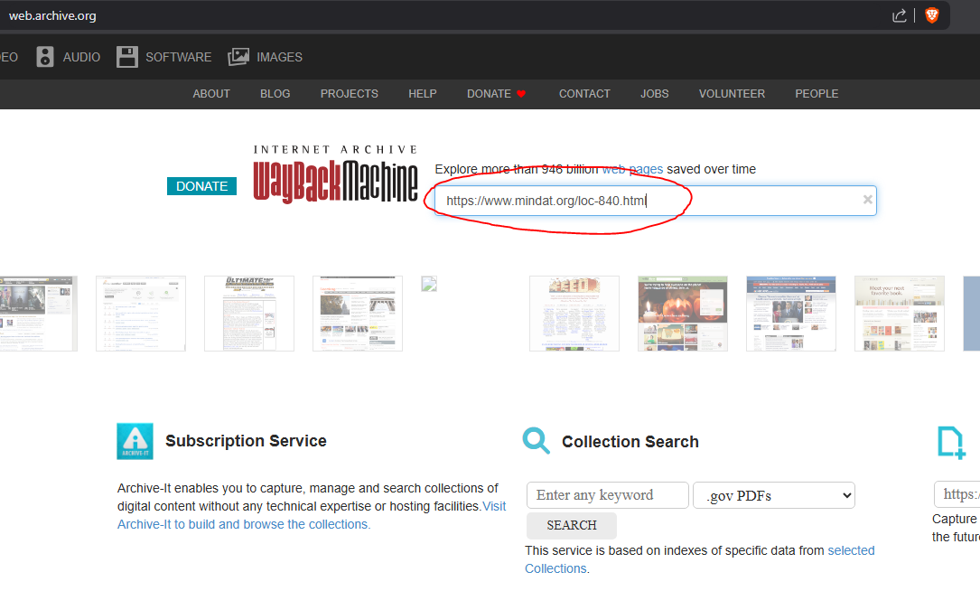
Task: Open the VOLUNTEER page
Action: pos(732,94)
